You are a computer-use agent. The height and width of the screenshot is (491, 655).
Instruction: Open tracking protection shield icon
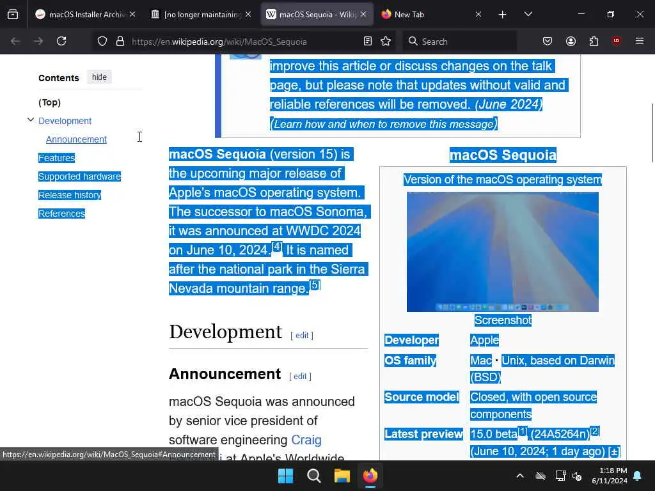click(102, 41)
